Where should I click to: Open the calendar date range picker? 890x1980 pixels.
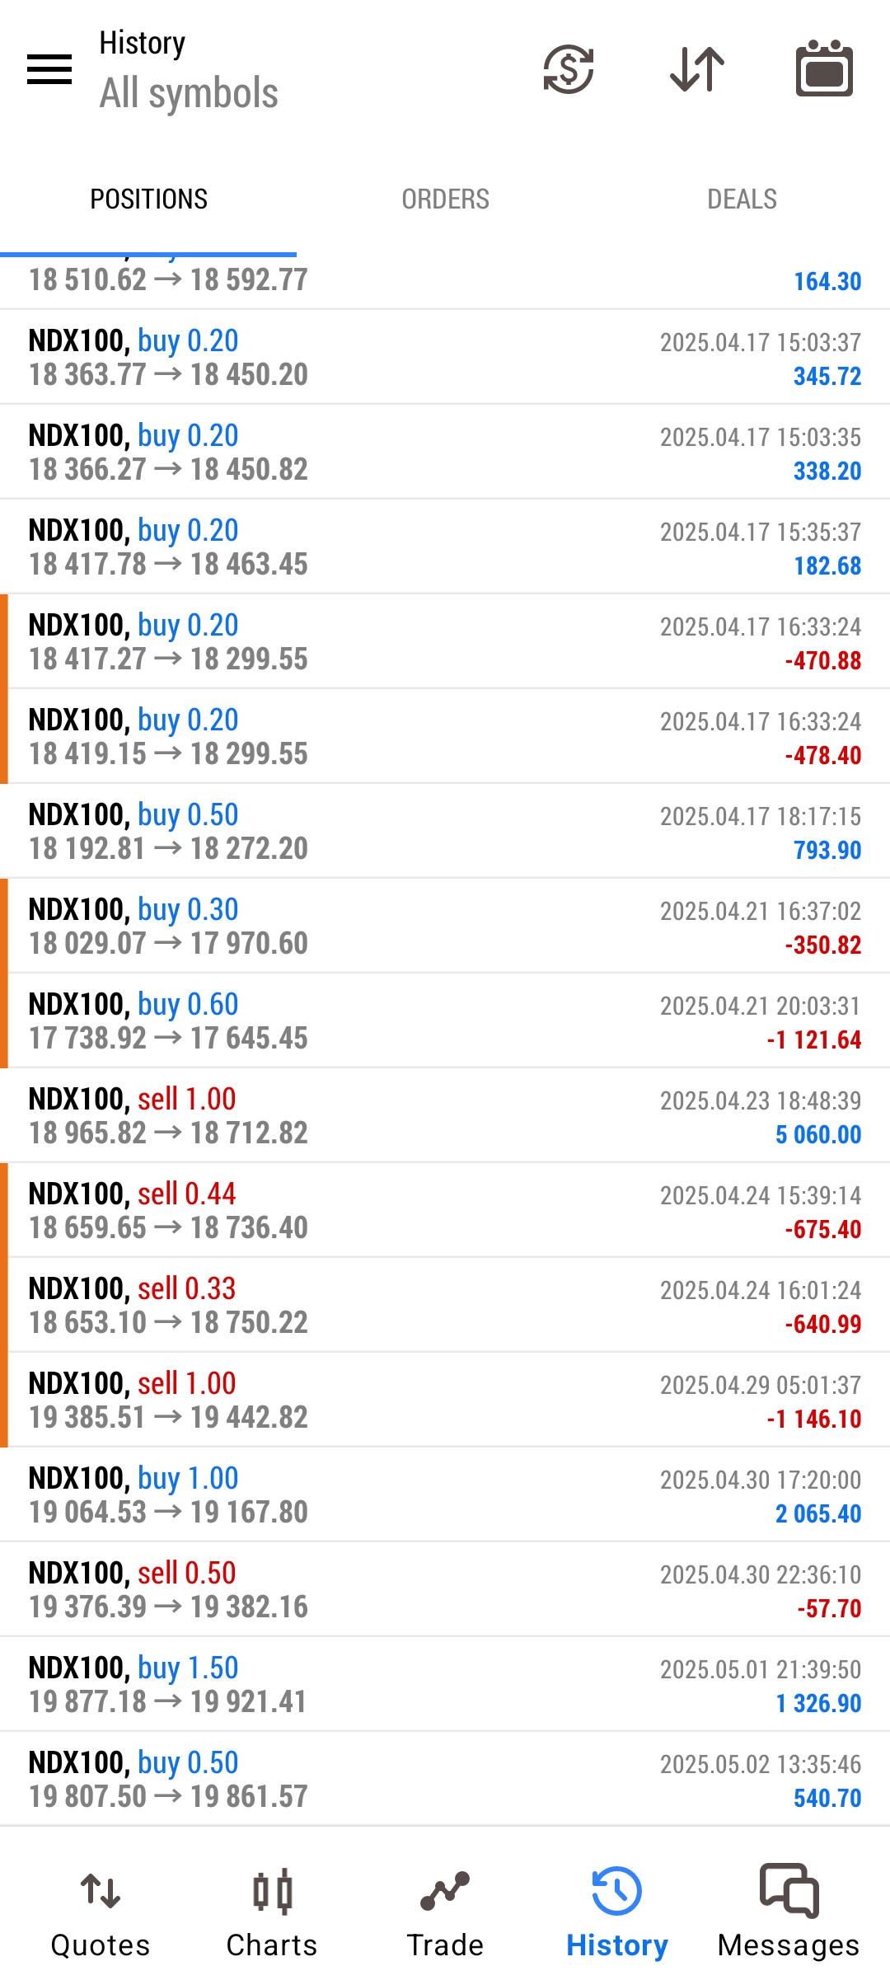click(824, 68)
